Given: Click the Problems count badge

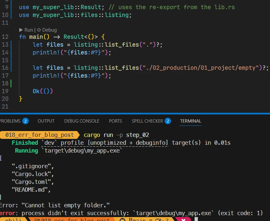Looking at the screenshot, I should pyautogui.click(x=25, y=121).
